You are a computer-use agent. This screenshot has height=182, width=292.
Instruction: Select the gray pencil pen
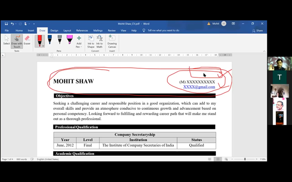(60, 40)
